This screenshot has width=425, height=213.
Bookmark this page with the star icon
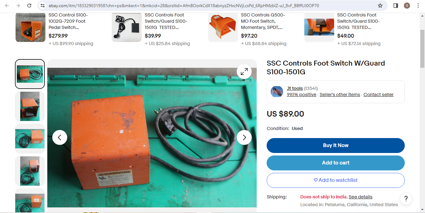(380, 6)
